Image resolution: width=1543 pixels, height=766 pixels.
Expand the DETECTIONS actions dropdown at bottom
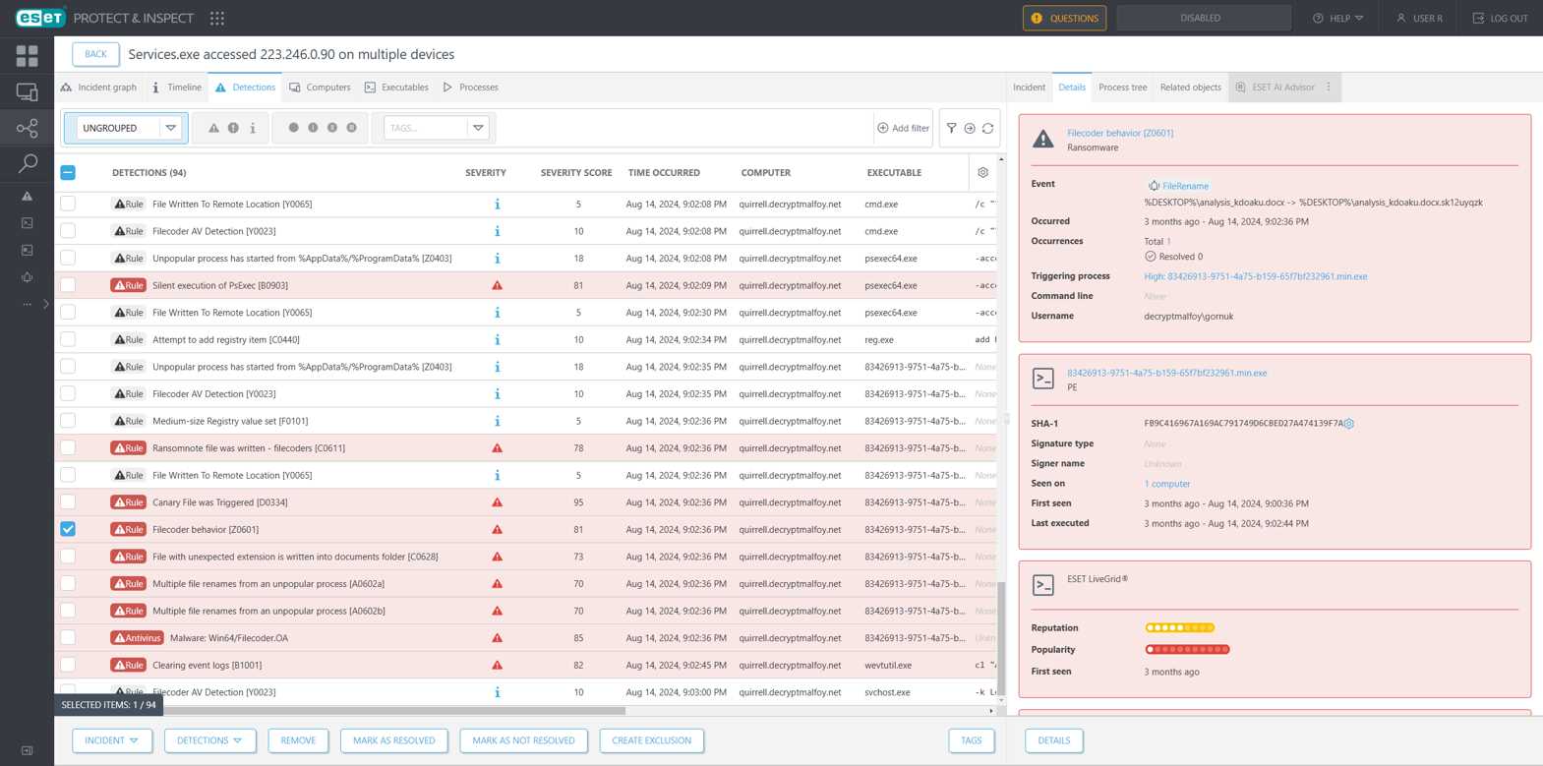pos(209,740)
